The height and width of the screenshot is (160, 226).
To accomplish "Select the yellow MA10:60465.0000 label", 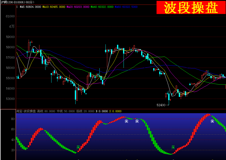I will (54, 7).
